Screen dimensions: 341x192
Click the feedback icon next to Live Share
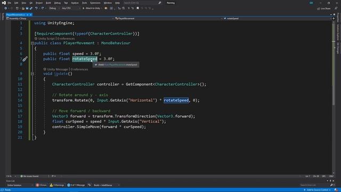pos(336,9)
